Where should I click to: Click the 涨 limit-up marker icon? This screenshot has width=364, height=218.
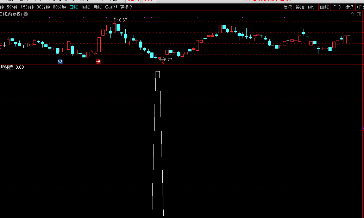[x=99, y=62]
